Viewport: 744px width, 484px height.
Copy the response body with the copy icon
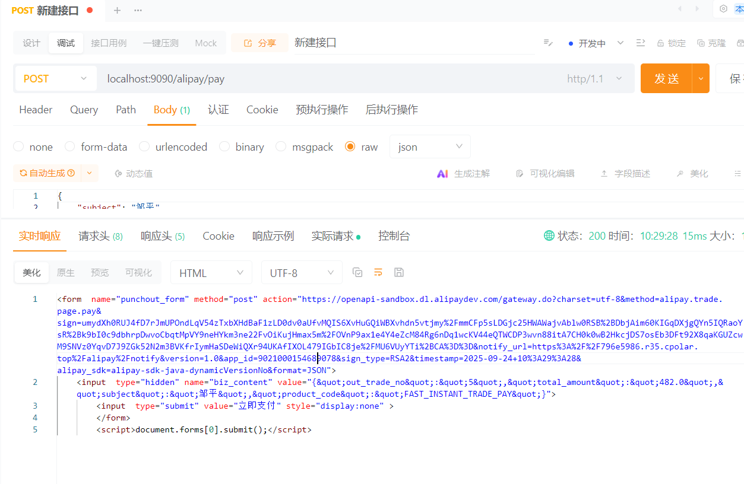pyautogui.click(x=357, y=272)
